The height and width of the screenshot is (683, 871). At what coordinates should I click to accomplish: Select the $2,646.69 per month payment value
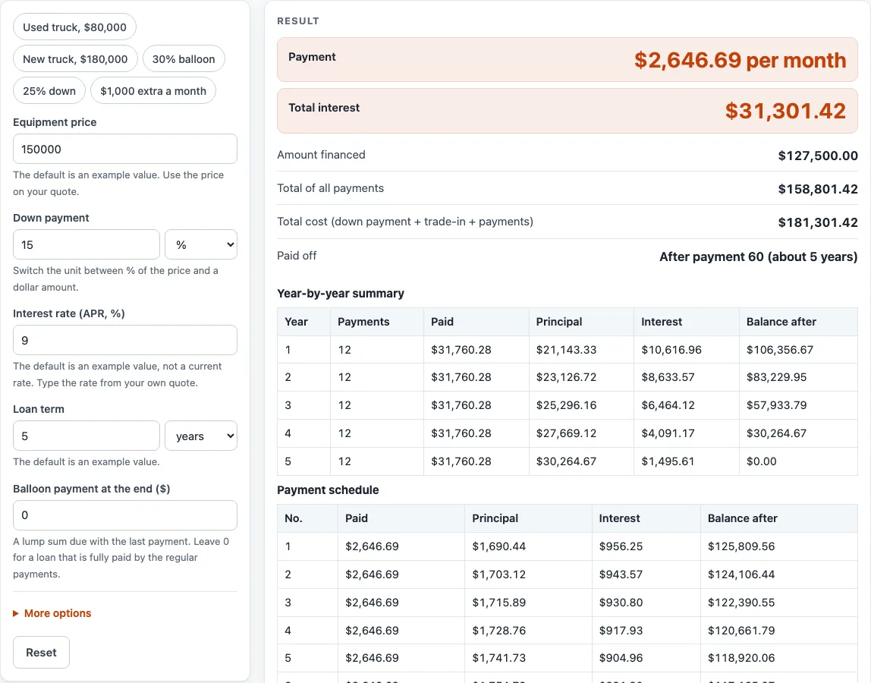740,60
